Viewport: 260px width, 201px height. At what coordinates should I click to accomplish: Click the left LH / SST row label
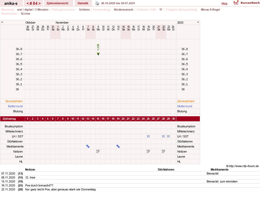point(17,136)
